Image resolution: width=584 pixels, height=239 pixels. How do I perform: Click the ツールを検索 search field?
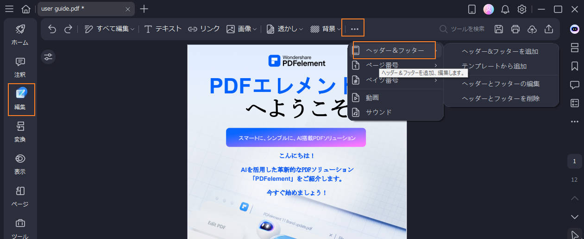pyautogui.click(x=462, y=29)
